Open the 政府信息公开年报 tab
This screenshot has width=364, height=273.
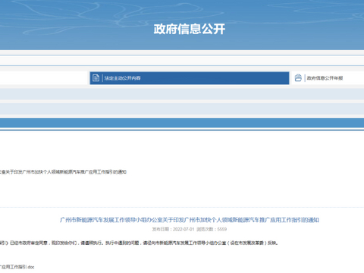coord(328,78)
